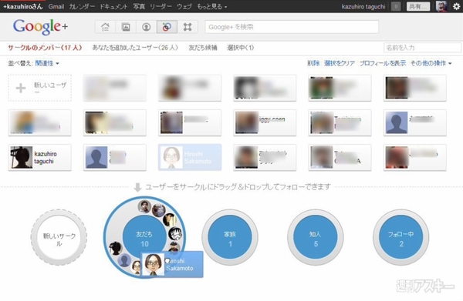Switch to 選択中 (1) tab
Screen dimensions: 463x301
(x=240, y=48)
